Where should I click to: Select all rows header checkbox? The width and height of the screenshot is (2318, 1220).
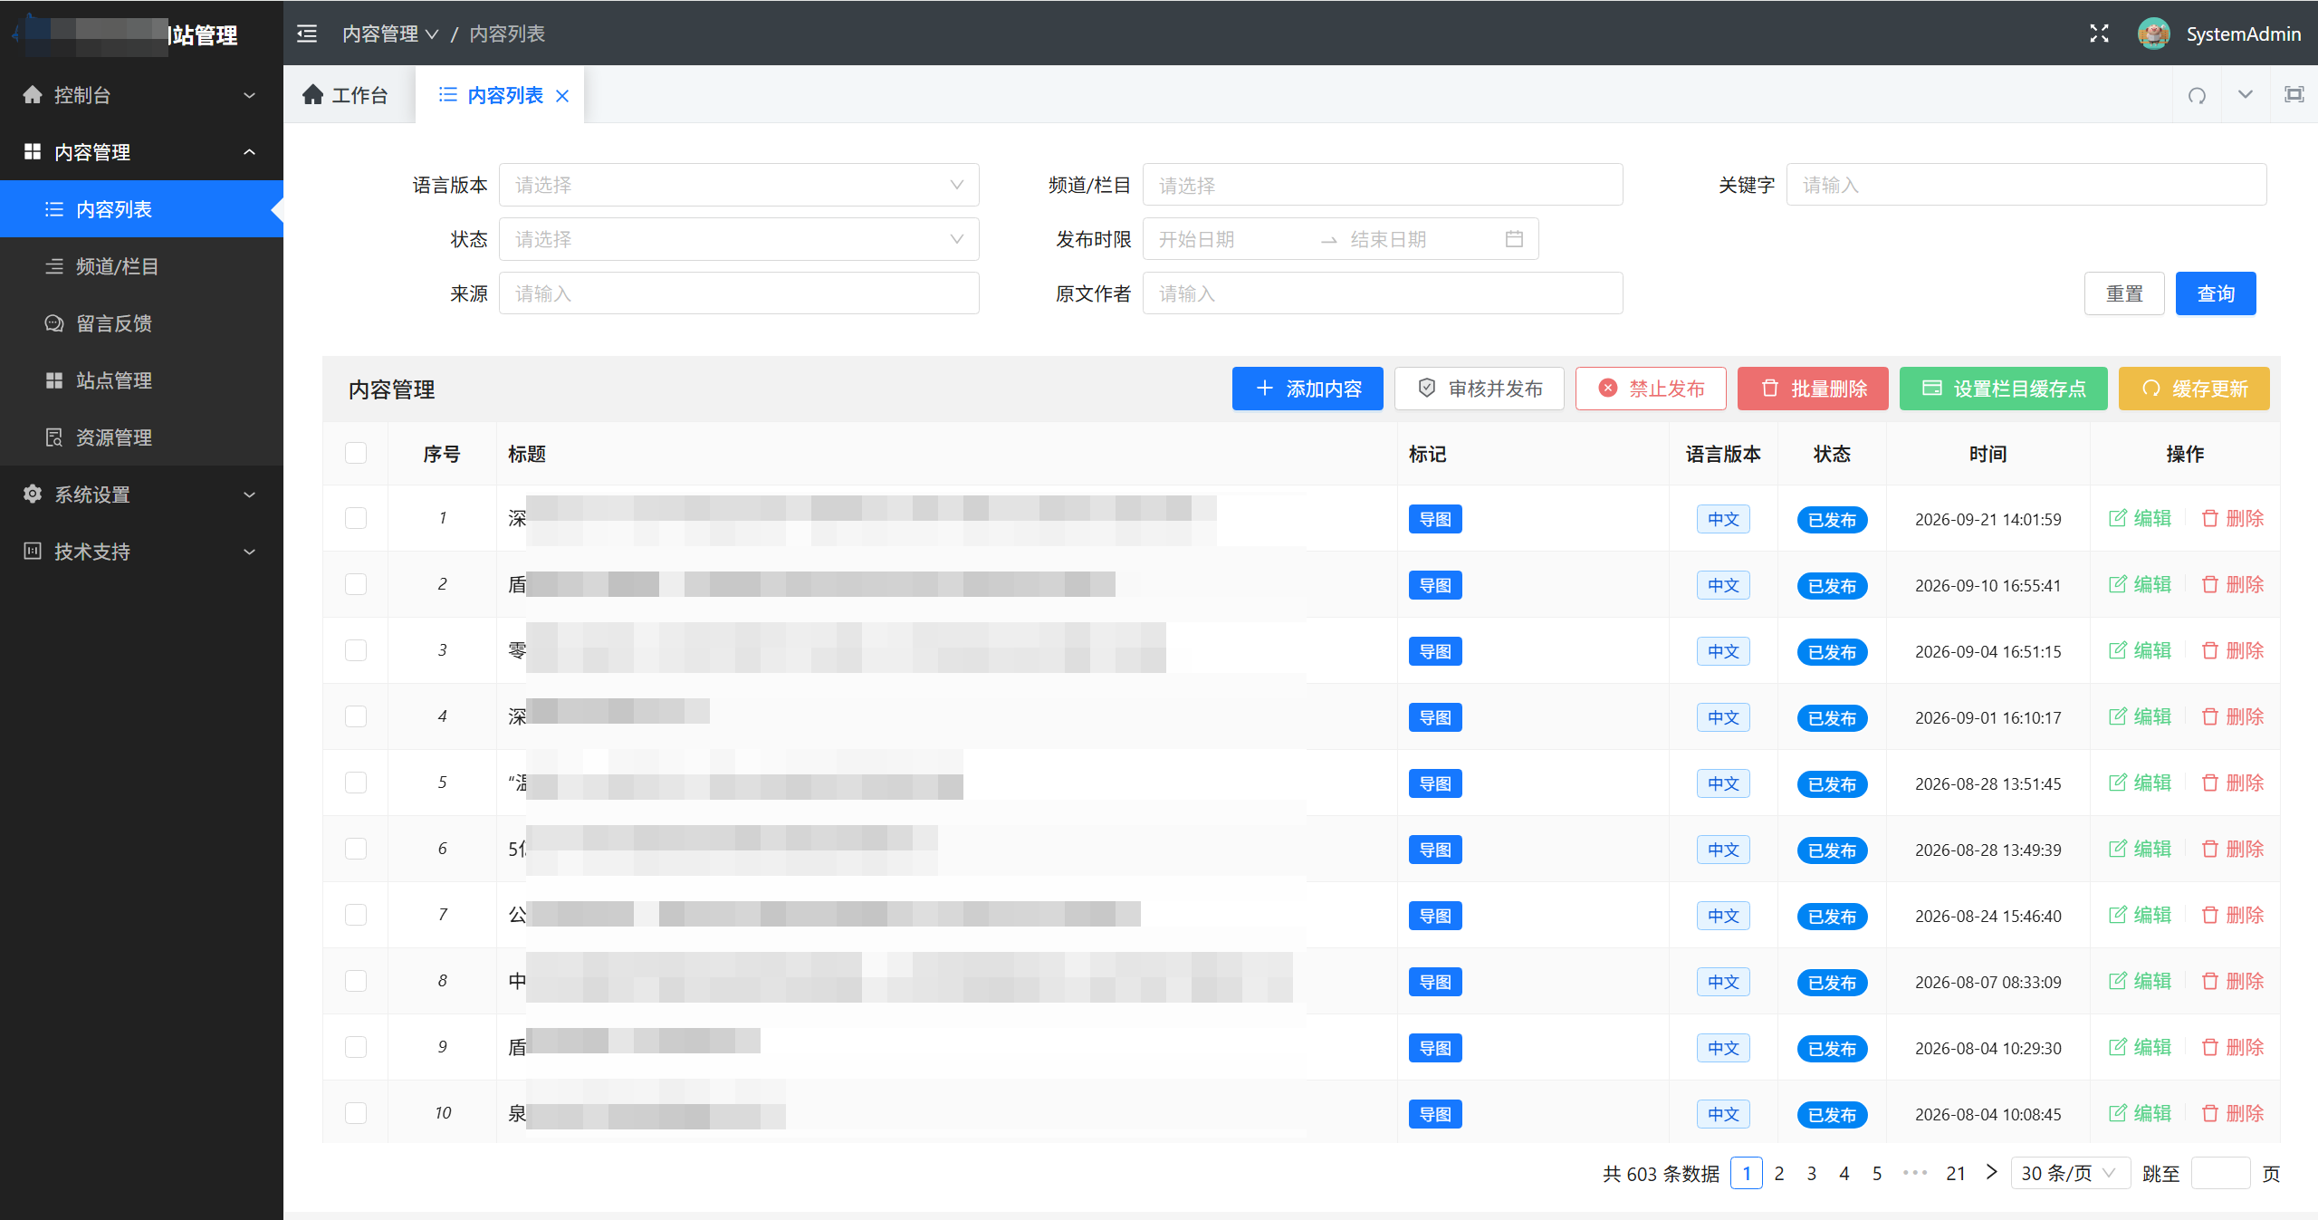click(356, 453)
